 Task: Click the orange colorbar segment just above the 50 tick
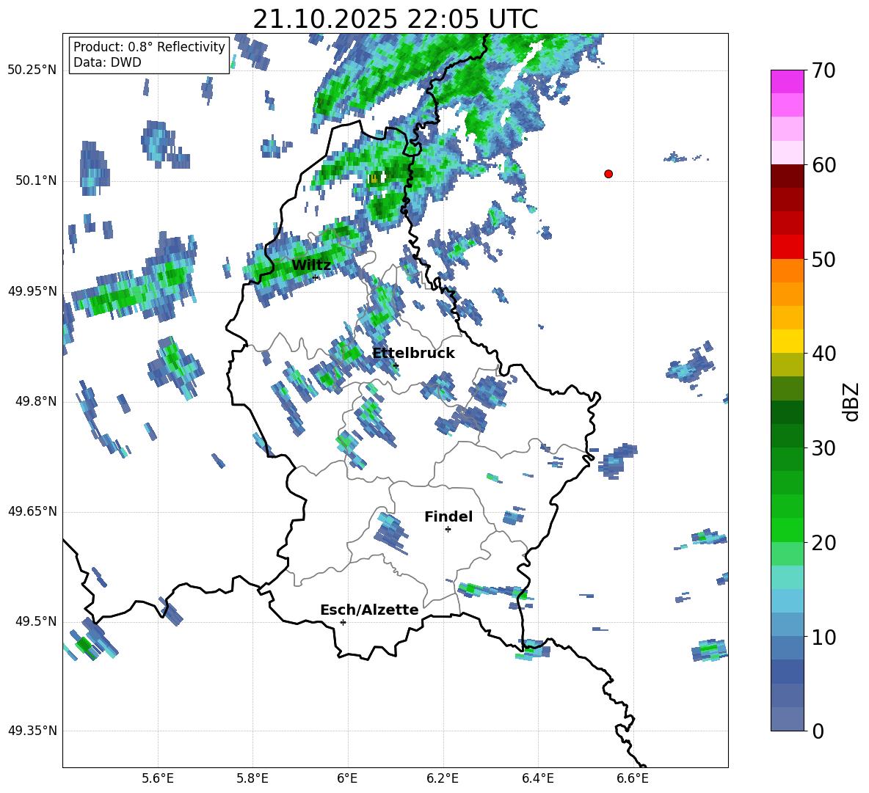788,270
